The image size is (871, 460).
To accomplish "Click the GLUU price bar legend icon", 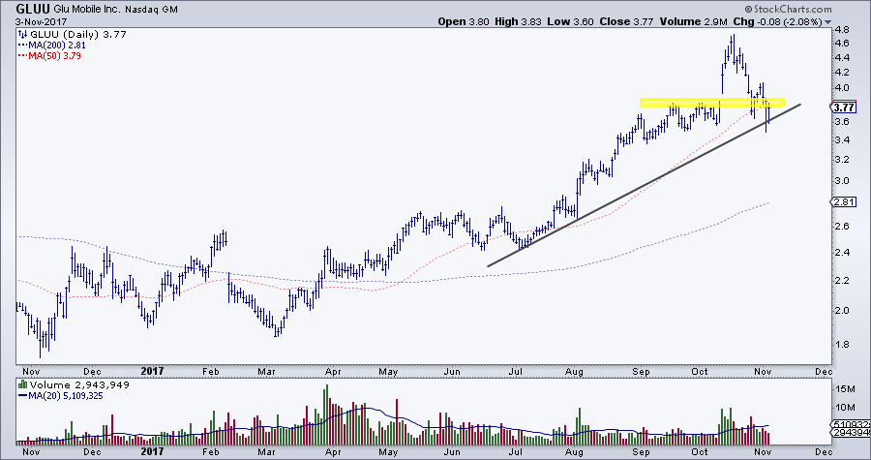I will point(23,34).
